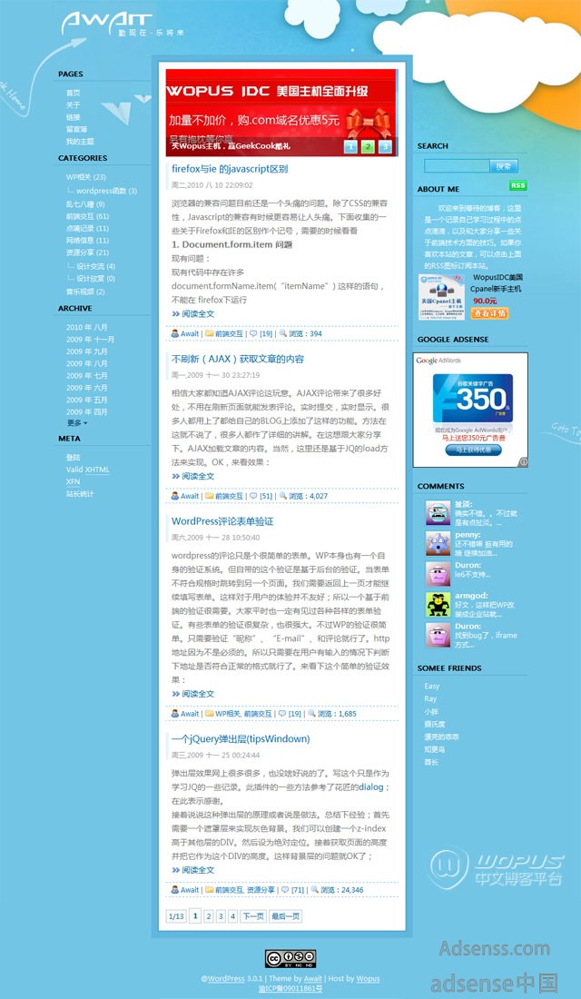This screenshot has height=999, width=581.
Task: Click the topmost comment avatar with eyepatch
Action: point(438,513)
